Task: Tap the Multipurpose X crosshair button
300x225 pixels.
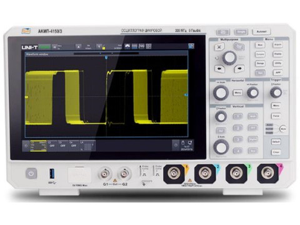Action: tap(219, 47)
